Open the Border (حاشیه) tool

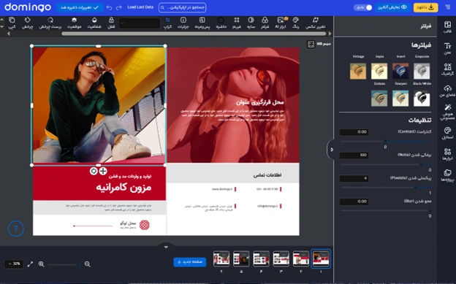click(x=221, y=20)
